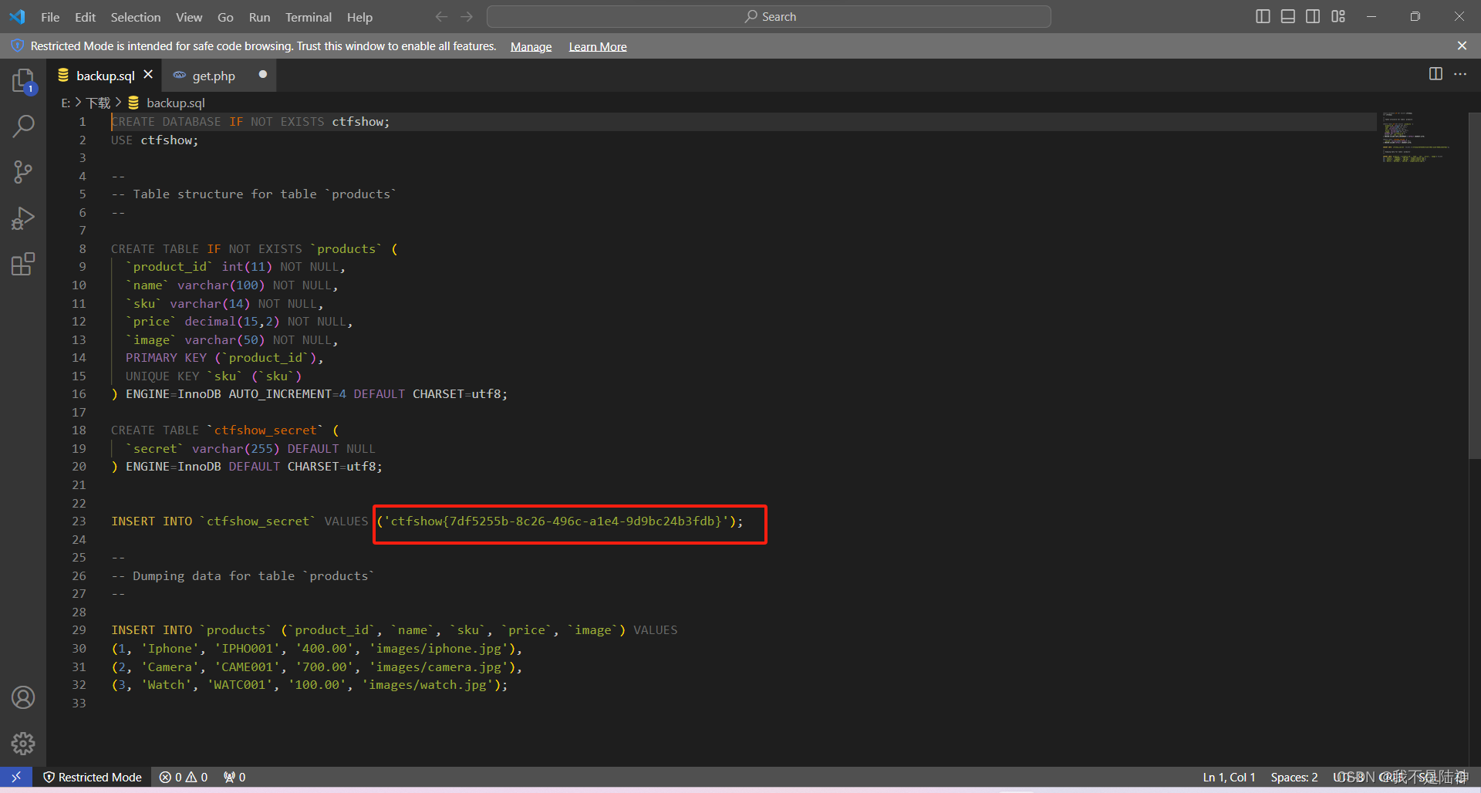This screenshot has width=1481, height=793.
Task: Click 'images/watch.jpg' on line 32
Action: pyautogui.click(x=428, y=685)
